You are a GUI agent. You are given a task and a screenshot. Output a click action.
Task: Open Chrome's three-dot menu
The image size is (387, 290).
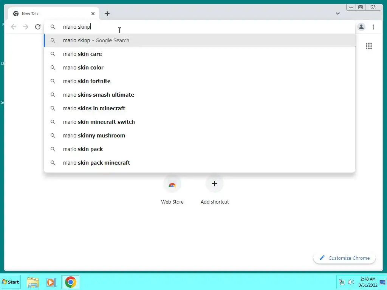(x=373, y=27)
